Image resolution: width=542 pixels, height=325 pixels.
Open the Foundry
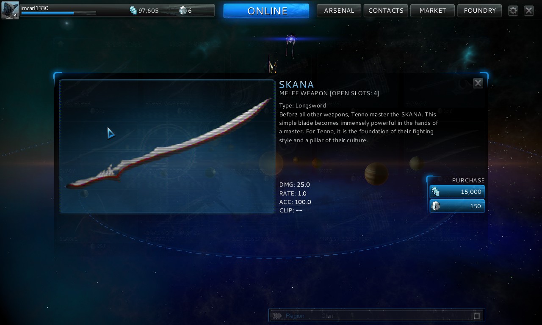pyautogui.click(x=480, y=11)
